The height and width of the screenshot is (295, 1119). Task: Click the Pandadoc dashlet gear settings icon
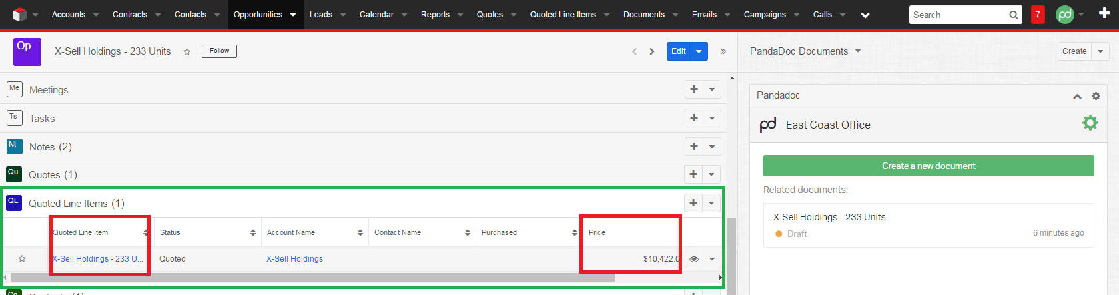click(x=1096, y=96)
